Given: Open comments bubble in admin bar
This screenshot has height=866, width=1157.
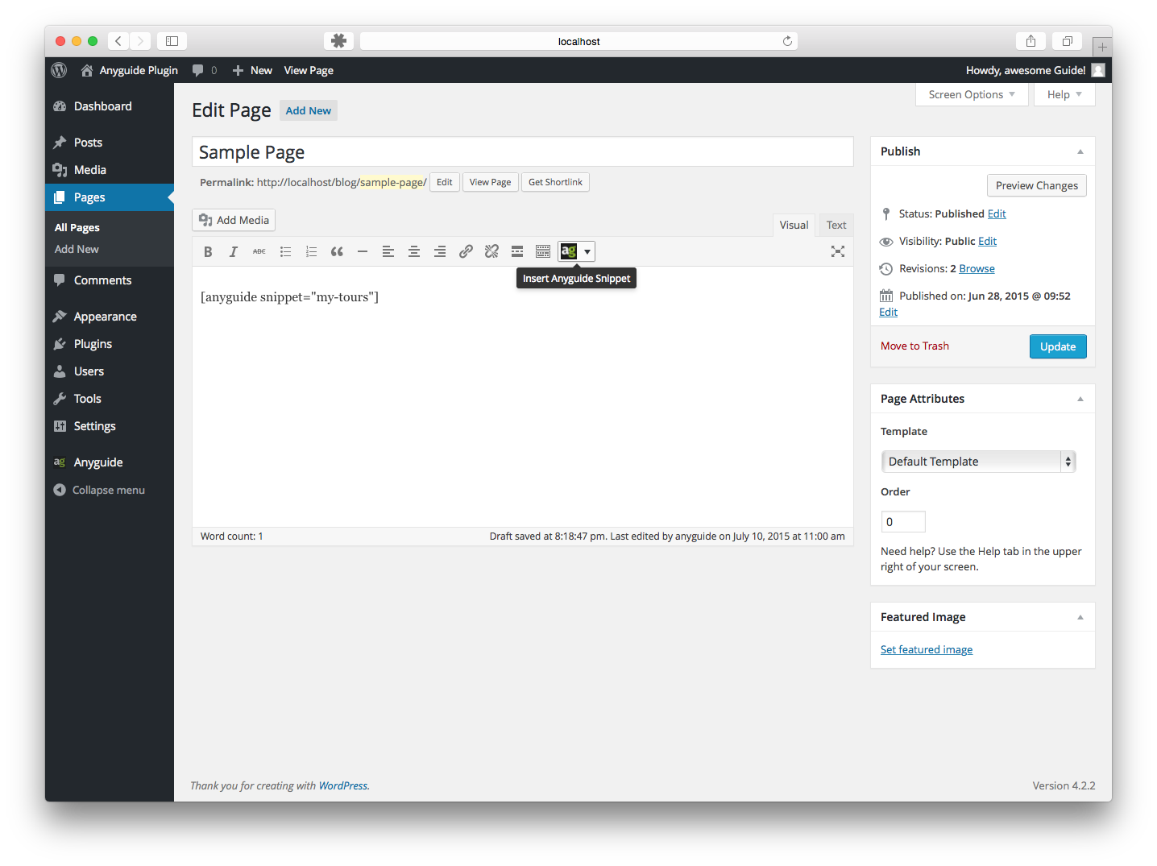Looking at the screenshot, I should tap(205, 70).
